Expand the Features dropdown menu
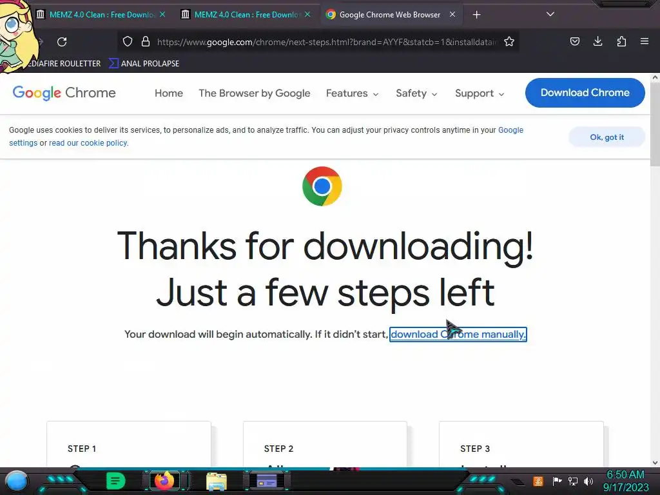The width and height of the screenshot is (660, 495). pyautogui.click(x=352, y=93)
